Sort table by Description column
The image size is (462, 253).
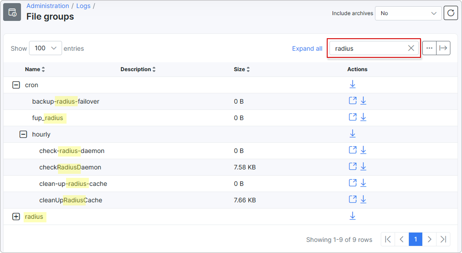tap(138, 69)
